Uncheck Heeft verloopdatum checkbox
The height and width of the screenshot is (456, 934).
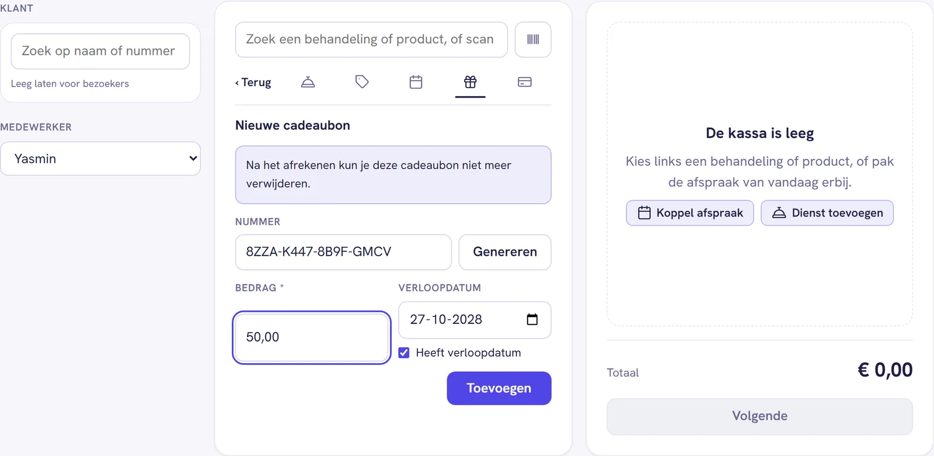[x=404, y=353]
